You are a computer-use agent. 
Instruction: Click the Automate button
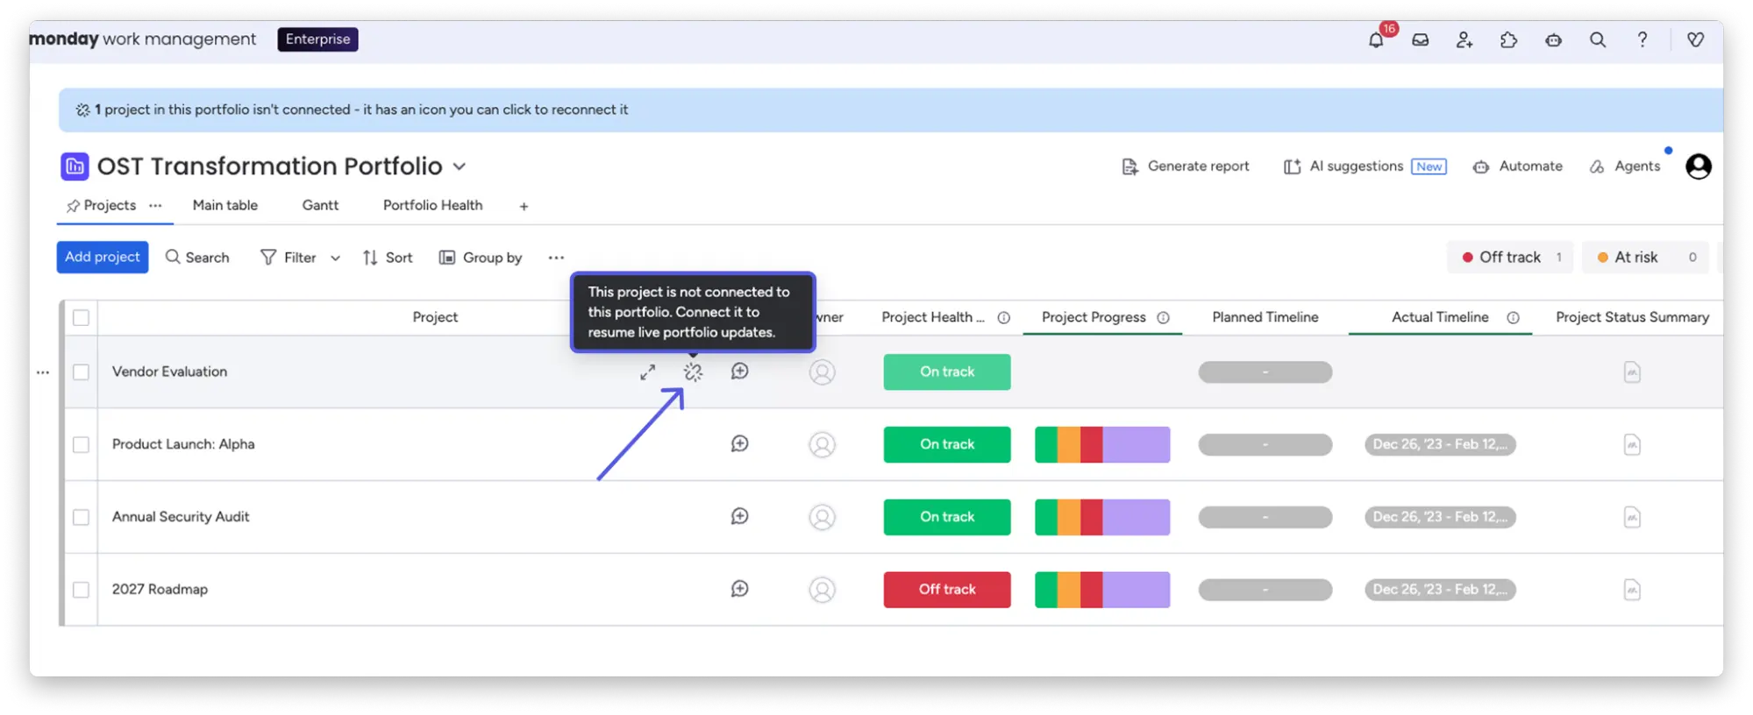pyautogui.click(x=1518, y=166)
